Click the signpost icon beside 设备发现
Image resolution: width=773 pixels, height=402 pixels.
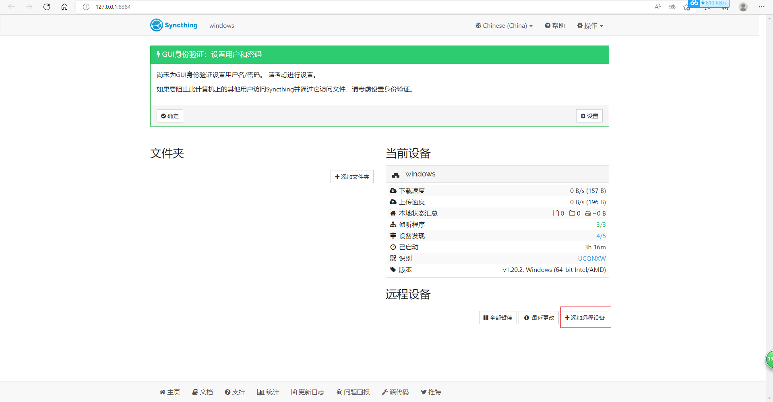coord(393,236)
